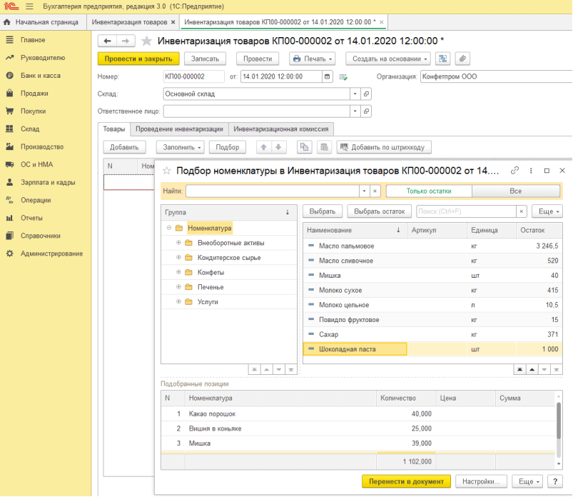Open the Заполнить dropdown
573x497 pixels.
(181, 147)
